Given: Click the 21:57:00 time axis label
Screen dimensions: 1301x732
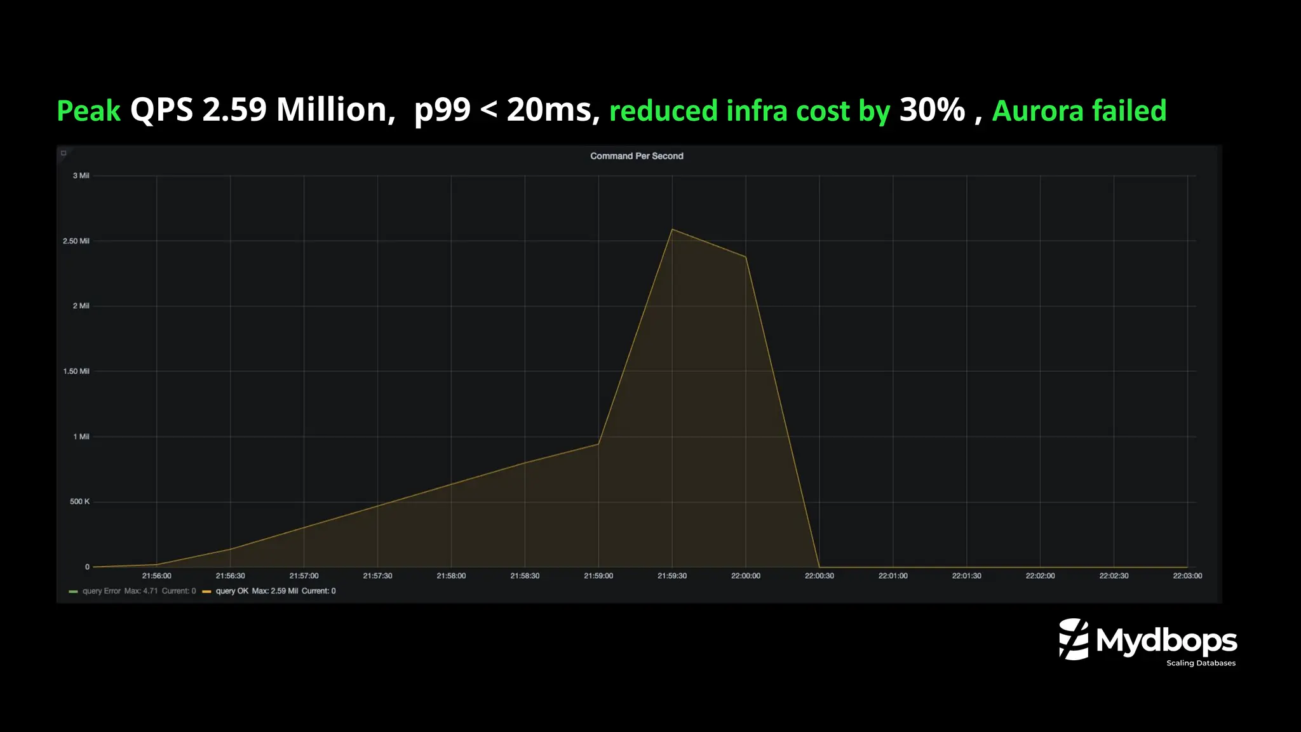Looking at the screenshot, I should click(304, 576).
